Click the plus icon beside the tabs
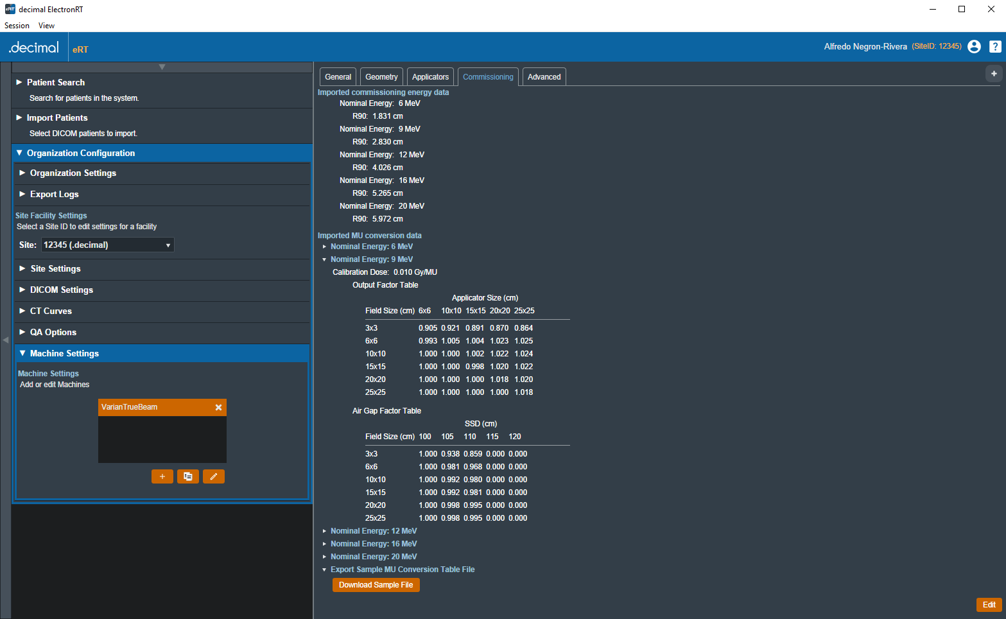This screenshot has width=1006, height=619. (x=994, y=74)
